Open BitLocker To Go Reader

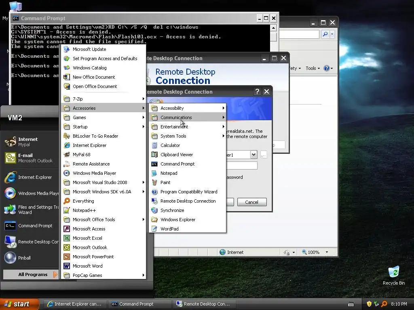point(103,136)
